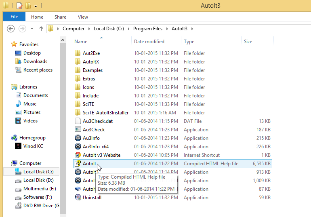Open Videos library
311x217 pixels.
[30, 121]
